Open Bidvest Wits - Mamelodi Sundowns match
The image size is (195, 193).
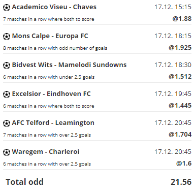point(69,65)
